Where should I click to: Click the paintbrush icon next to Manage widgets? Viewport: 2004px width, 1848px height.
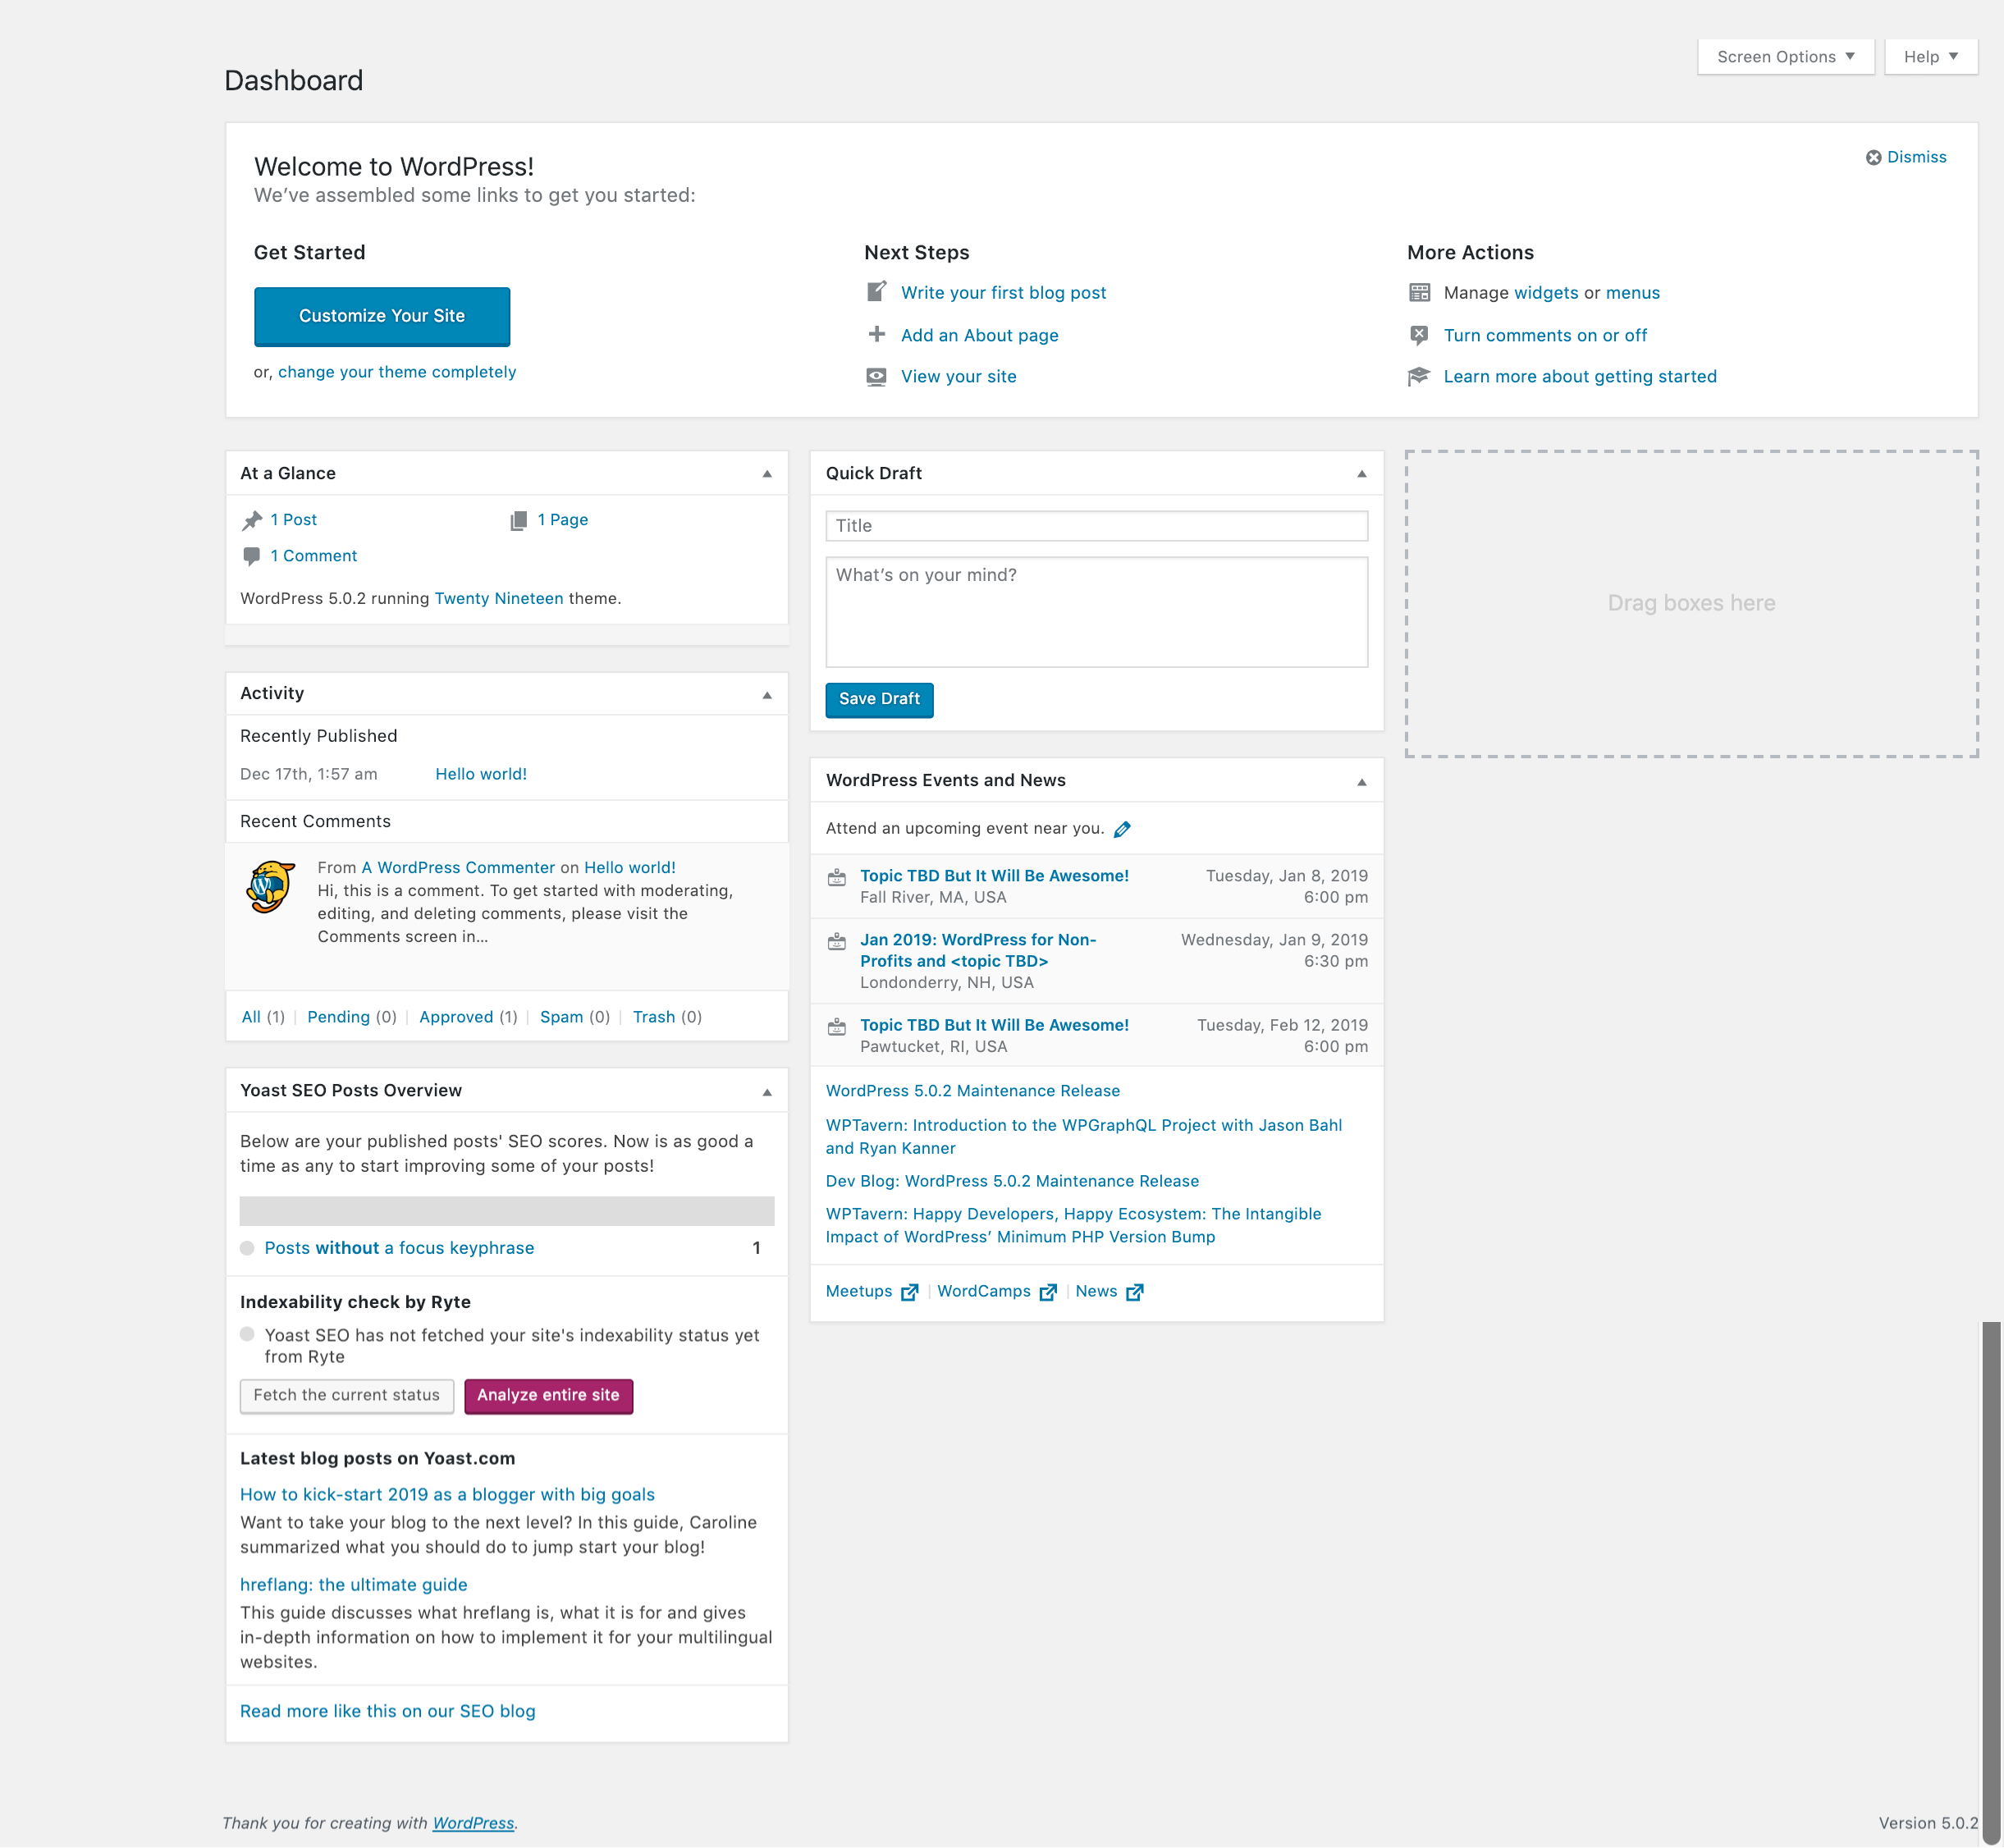[x=1419, y=293]
